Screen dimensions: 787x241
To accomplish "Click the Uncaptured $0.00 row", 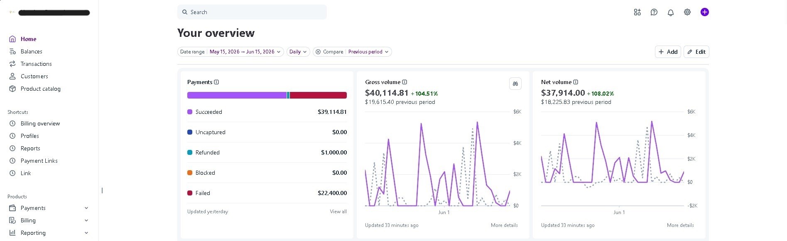I will tap(267, 132).
